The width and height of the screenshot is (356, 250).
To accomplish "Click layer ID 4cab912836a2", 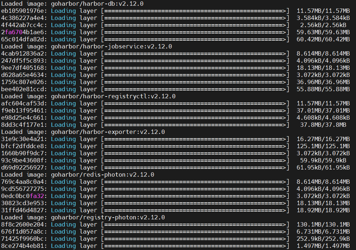I will click(x=24, y=53).
